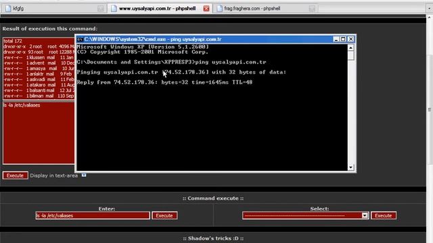Click ':: Command execute ::' heading

click(213, 198)
